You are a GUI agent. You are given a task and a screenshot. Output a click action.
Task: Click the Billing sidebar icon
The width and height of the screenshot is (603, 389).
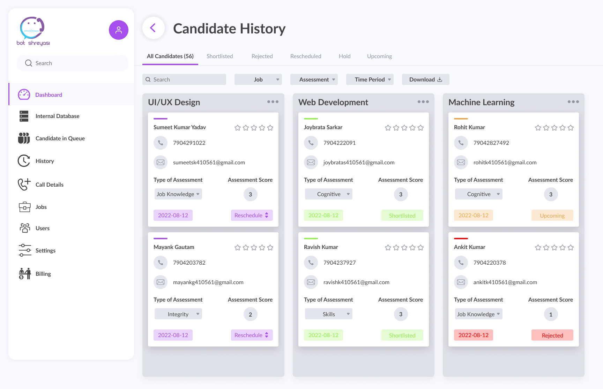(x=24, y=274)
